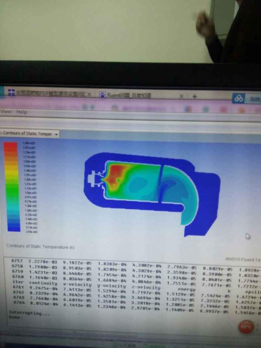Select the value 2.2278e-03 in console
This screenshot has width=261, height=348.
[43, 261]
